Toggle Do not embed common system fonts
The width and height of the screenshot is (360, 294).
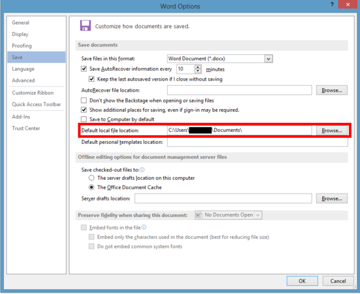(91, 246)
